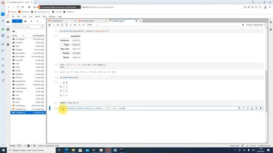Open the Kernel menu
The image size is (273, 153).
pyautogui.click(x=38, y=17)
